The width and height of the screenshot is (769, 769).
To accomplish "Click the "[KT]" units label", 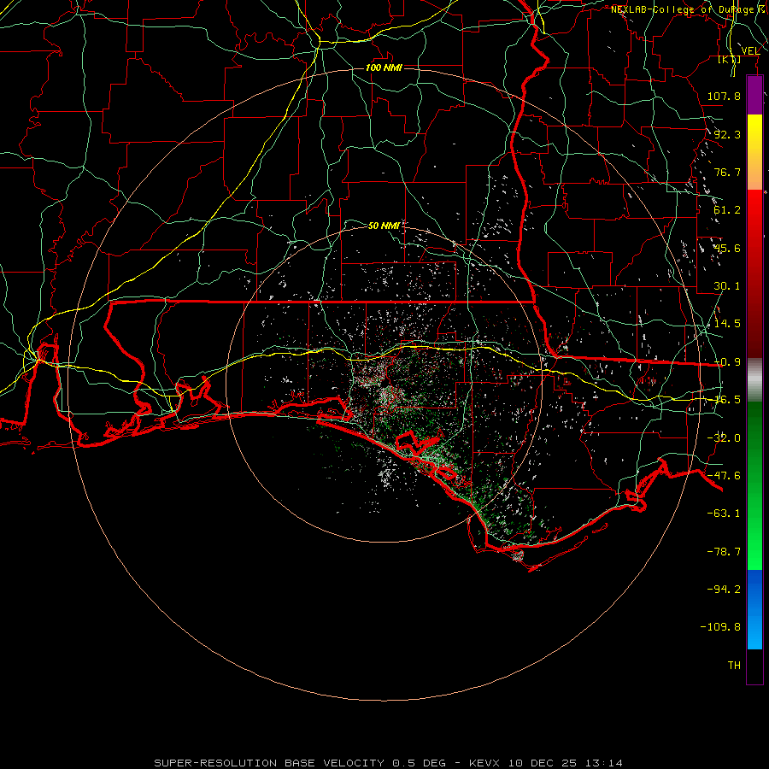I will [x=730, y=60].
